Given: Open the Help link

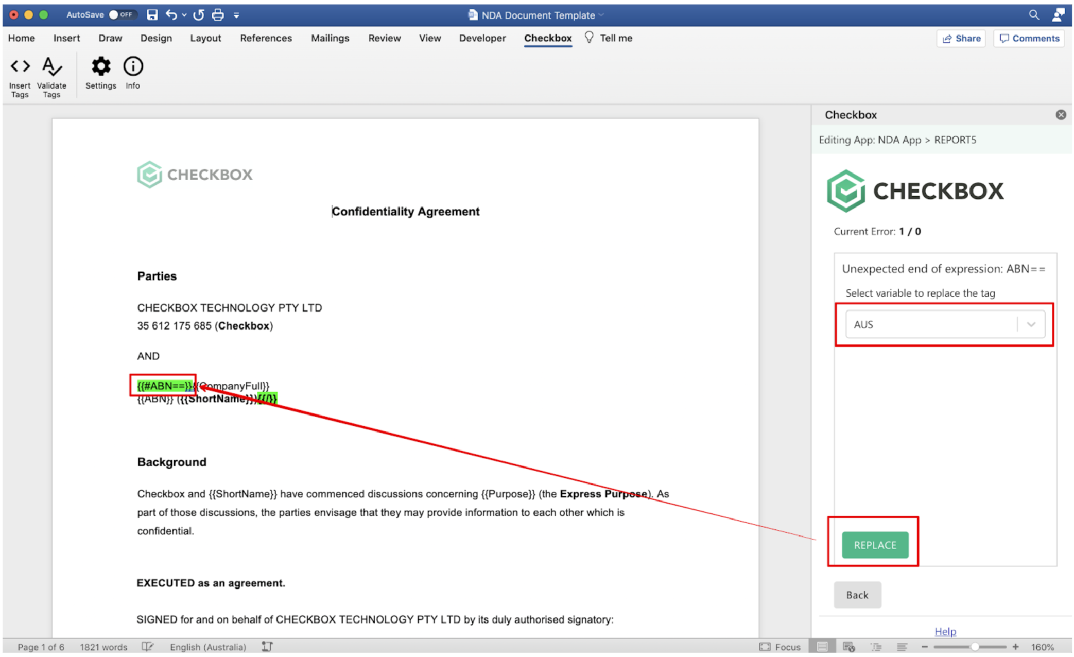Looking at the screenshot, I should coord(945,631).
